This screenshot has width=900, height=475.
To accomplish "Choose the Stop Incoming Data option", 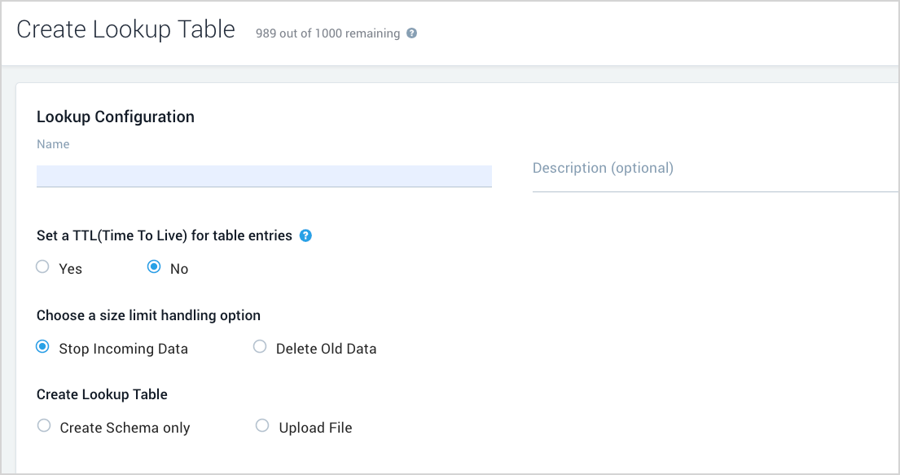I will (42, 346).
